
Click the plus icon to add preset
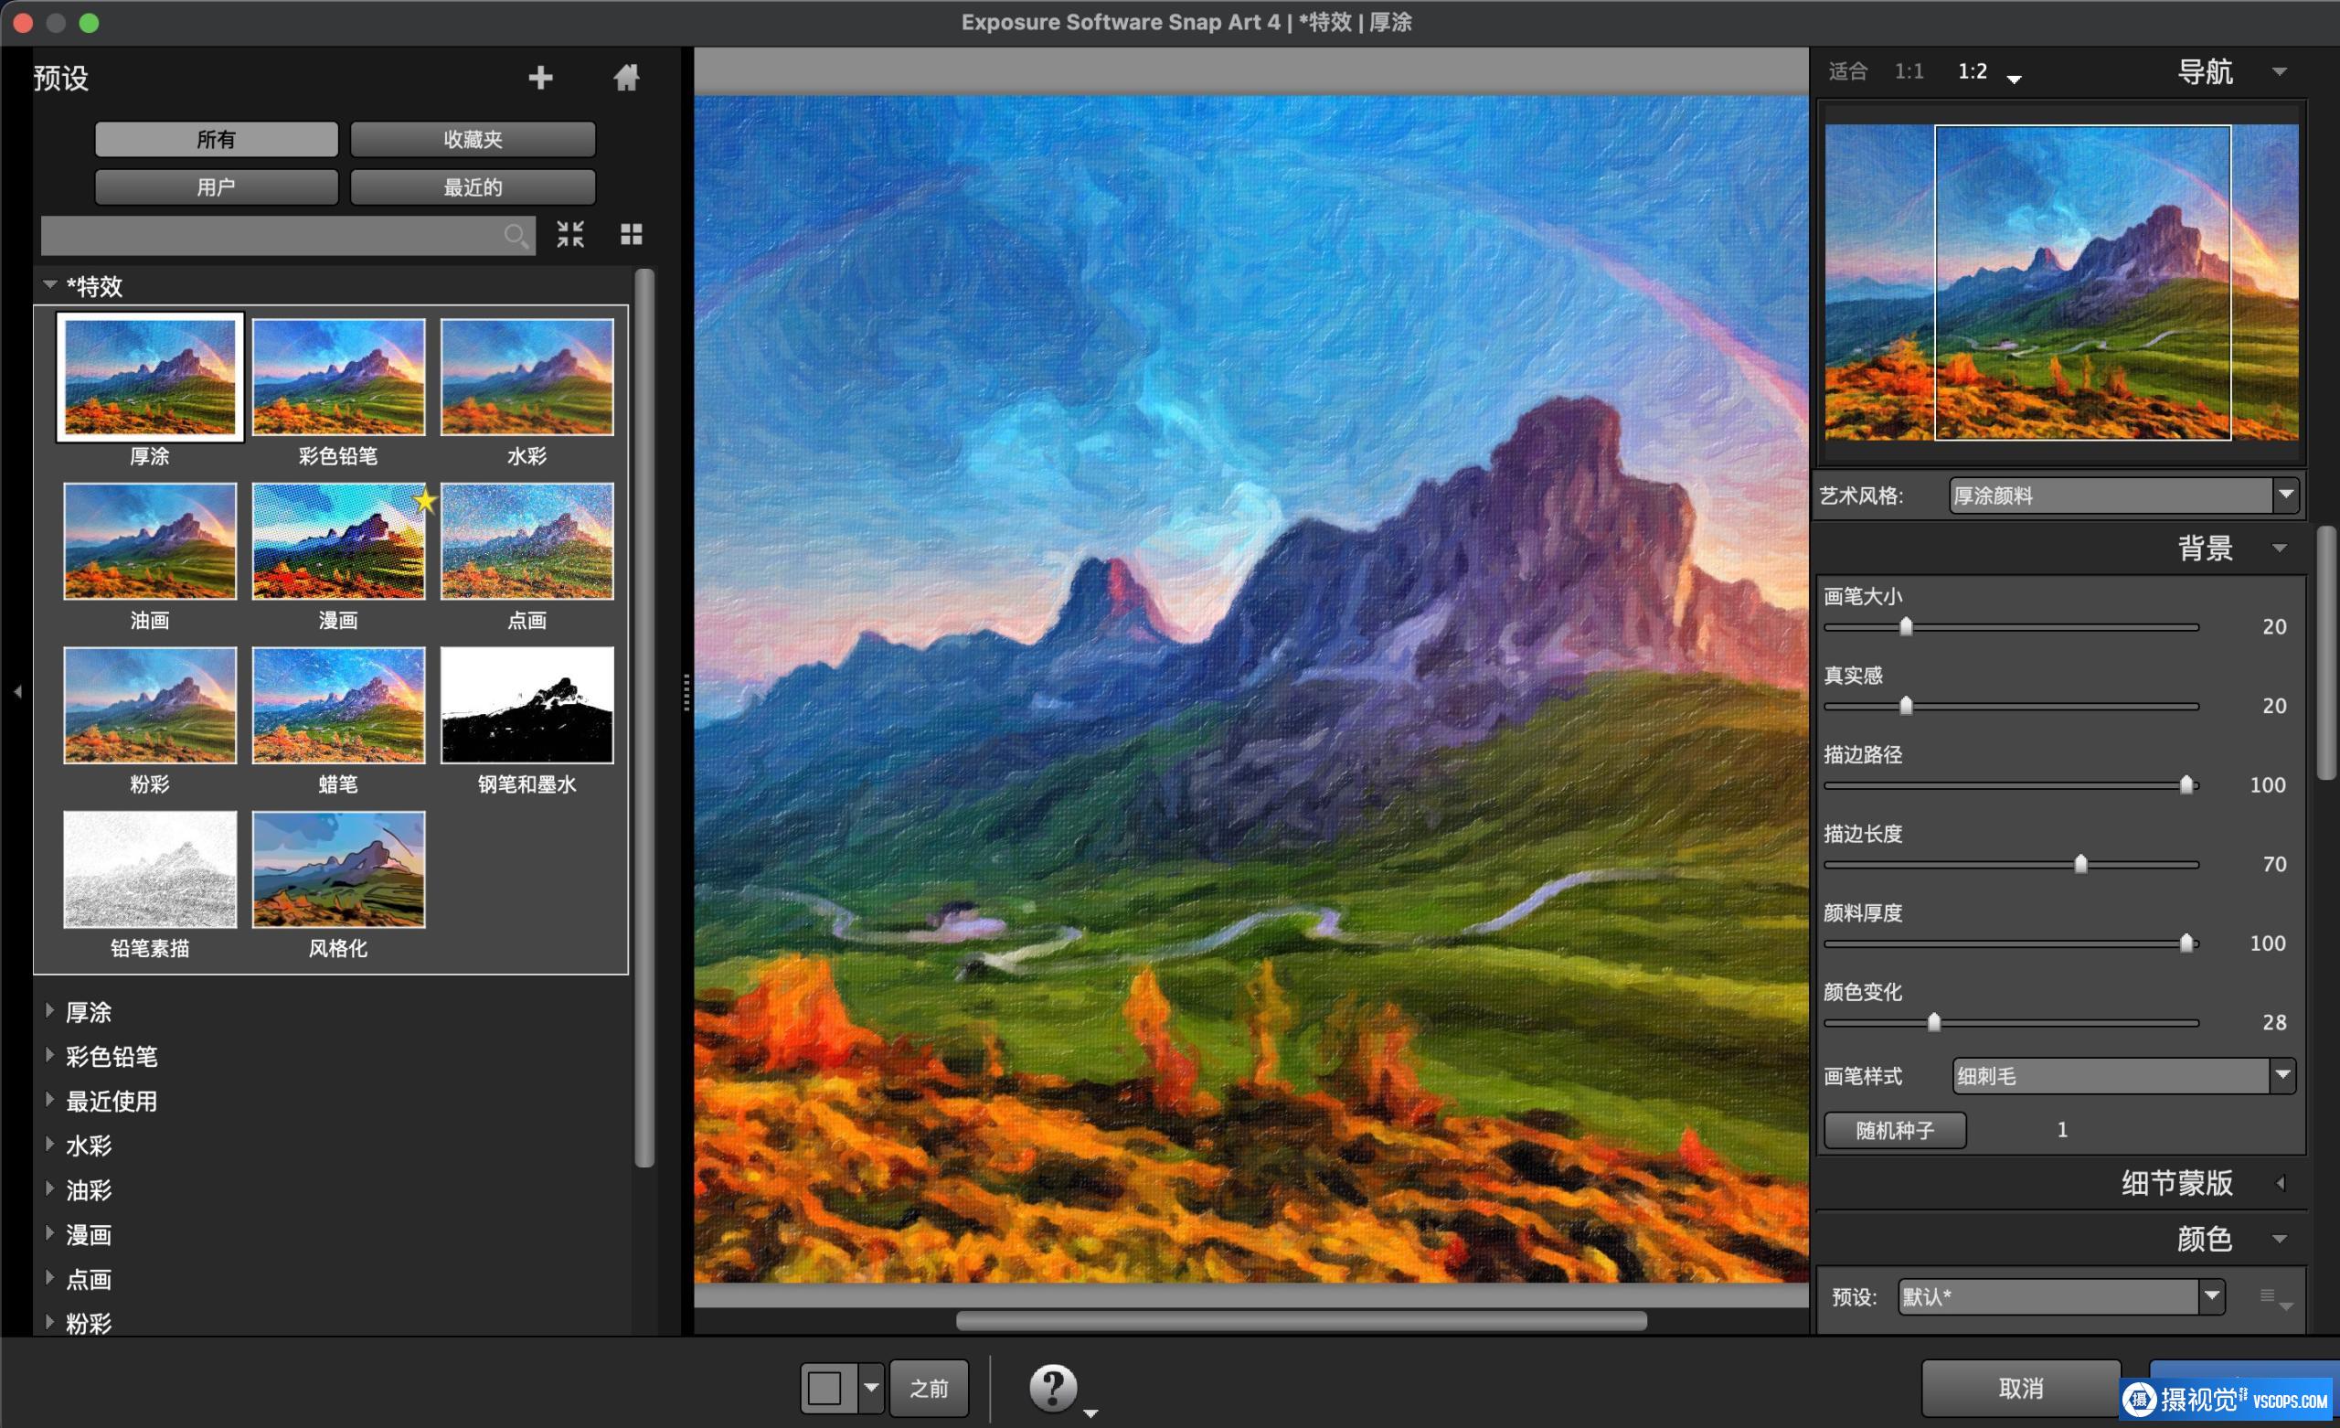540,78
